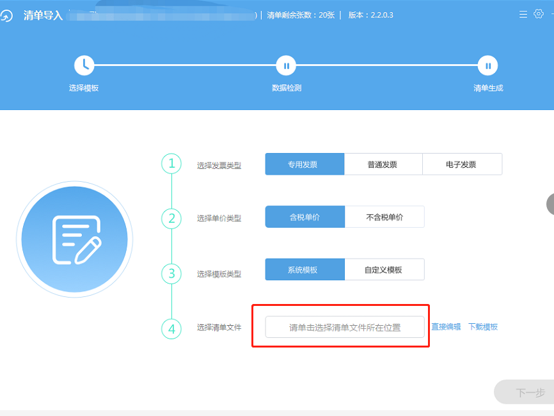Click the app logo icon beside 清单导入
554x416 pixels.
(6, 16)
